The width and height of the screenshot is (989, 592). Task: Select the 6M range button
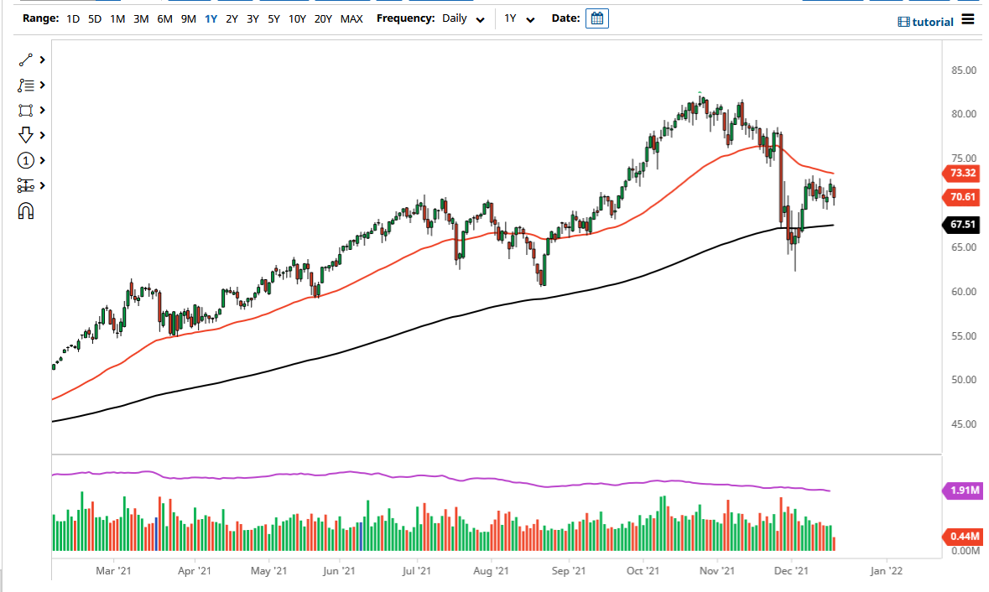[164, 18]
